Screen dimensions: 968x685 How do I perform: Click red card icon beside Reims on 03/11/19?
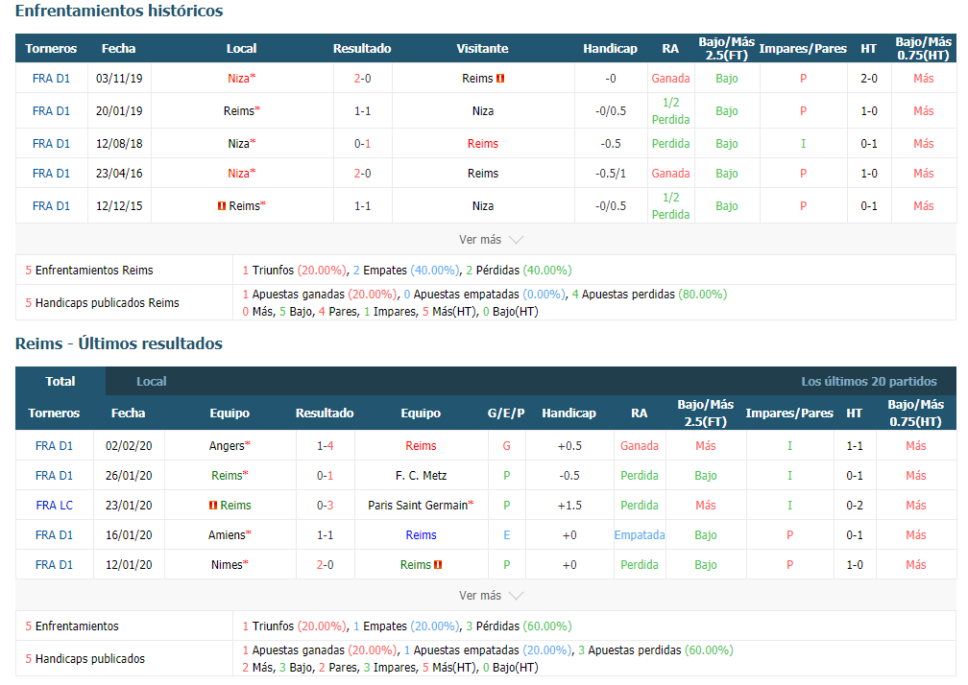[x=500, y=79]
